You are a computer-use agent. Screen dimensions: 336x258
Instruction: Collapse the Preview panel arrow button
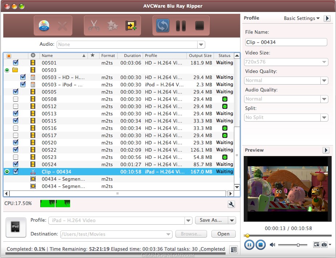326,150
